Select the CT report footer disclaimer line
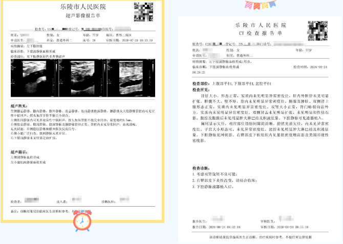Image resolution: width=343 pixels, height=244 pixels. coord(261,237)
